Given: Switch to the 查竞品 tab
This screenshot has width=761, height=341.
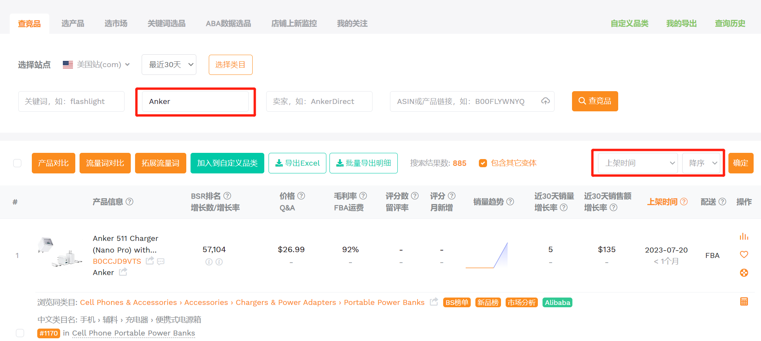Looking at the screenshot, I should tap(29, 24).
